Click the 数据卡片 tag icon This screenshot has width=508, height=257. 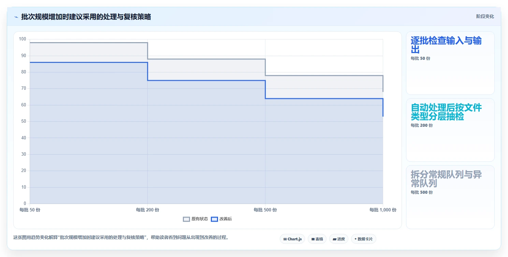(355, 239)
